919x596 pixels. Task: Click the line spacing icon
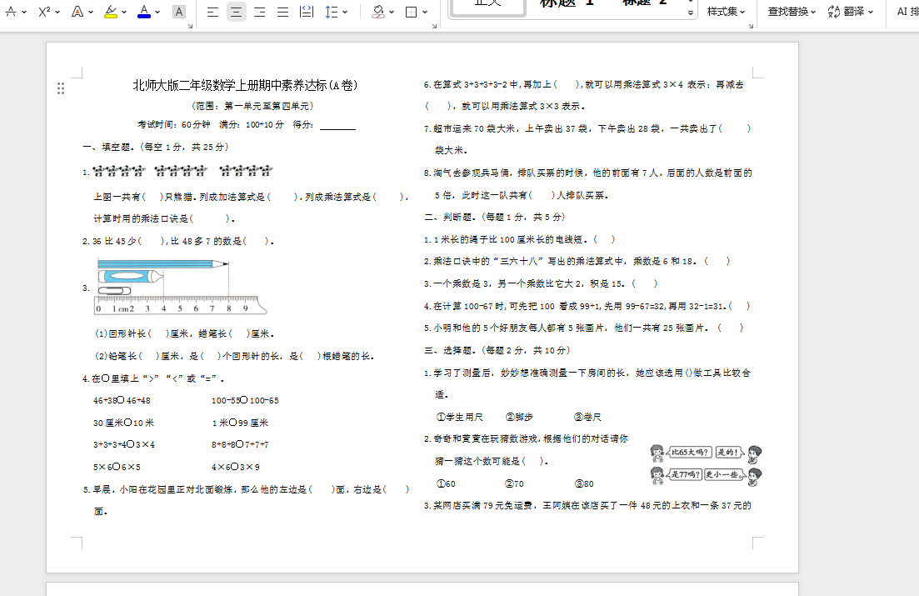tap(332, 12)
